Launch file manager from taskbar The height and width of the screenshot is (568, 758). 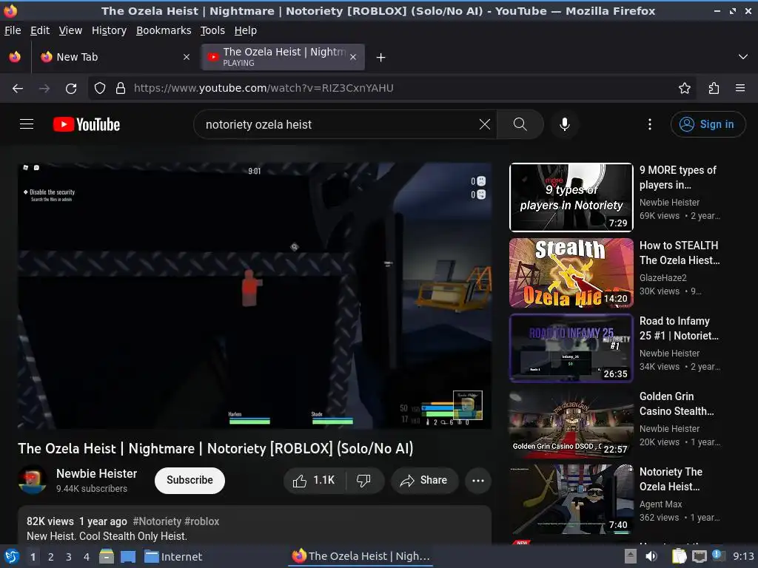pos(107,556)
